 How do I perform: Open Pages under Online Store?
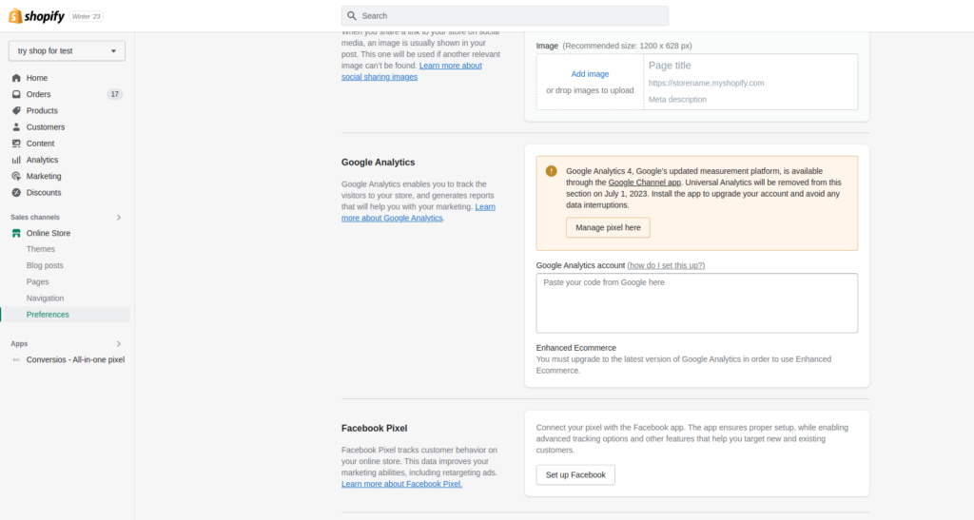point(37,281)
